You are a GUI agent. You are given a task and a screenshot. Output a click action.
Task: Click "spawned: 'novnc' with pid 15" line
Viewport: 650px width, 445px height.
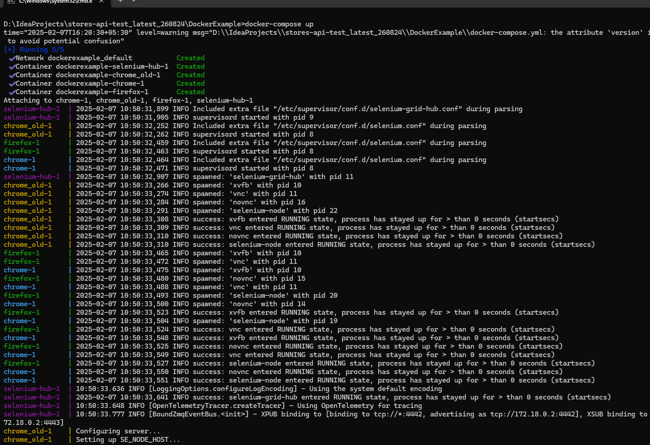pyautogui.click(x=249, y=279)
